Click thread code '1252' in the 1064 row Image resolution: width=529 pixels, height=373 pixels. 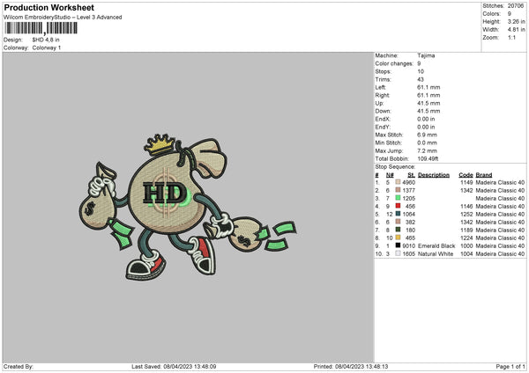tap(466, 214)
